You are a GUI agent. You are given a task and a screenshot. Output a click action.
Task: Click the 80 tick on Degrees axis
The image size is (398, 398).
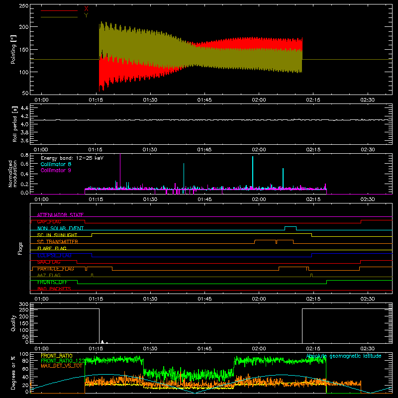pos(25,361)
